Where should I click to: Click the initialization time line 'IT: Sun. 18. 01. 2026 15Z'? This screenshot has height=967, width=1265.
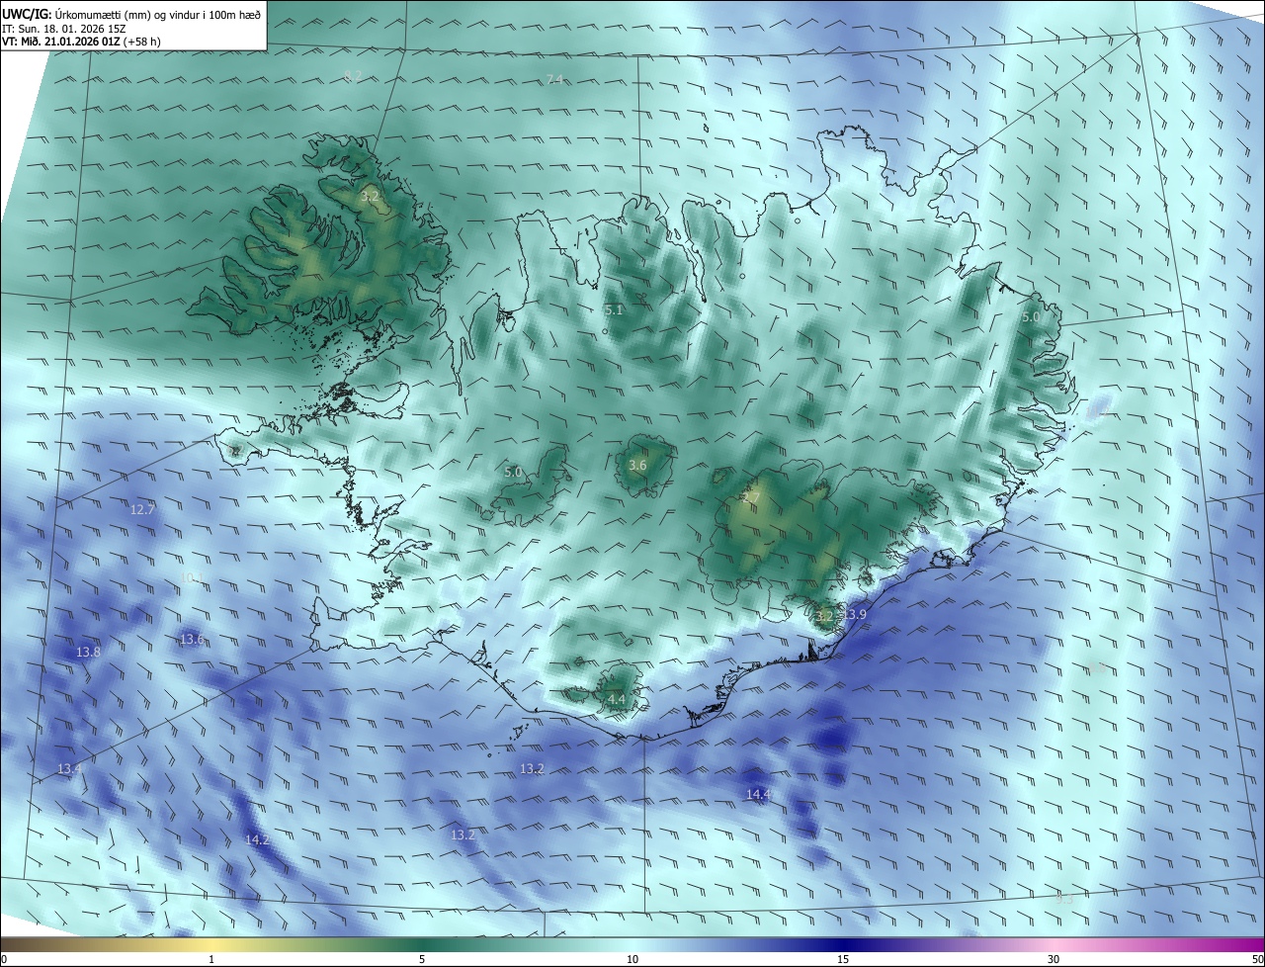point(64,28)
